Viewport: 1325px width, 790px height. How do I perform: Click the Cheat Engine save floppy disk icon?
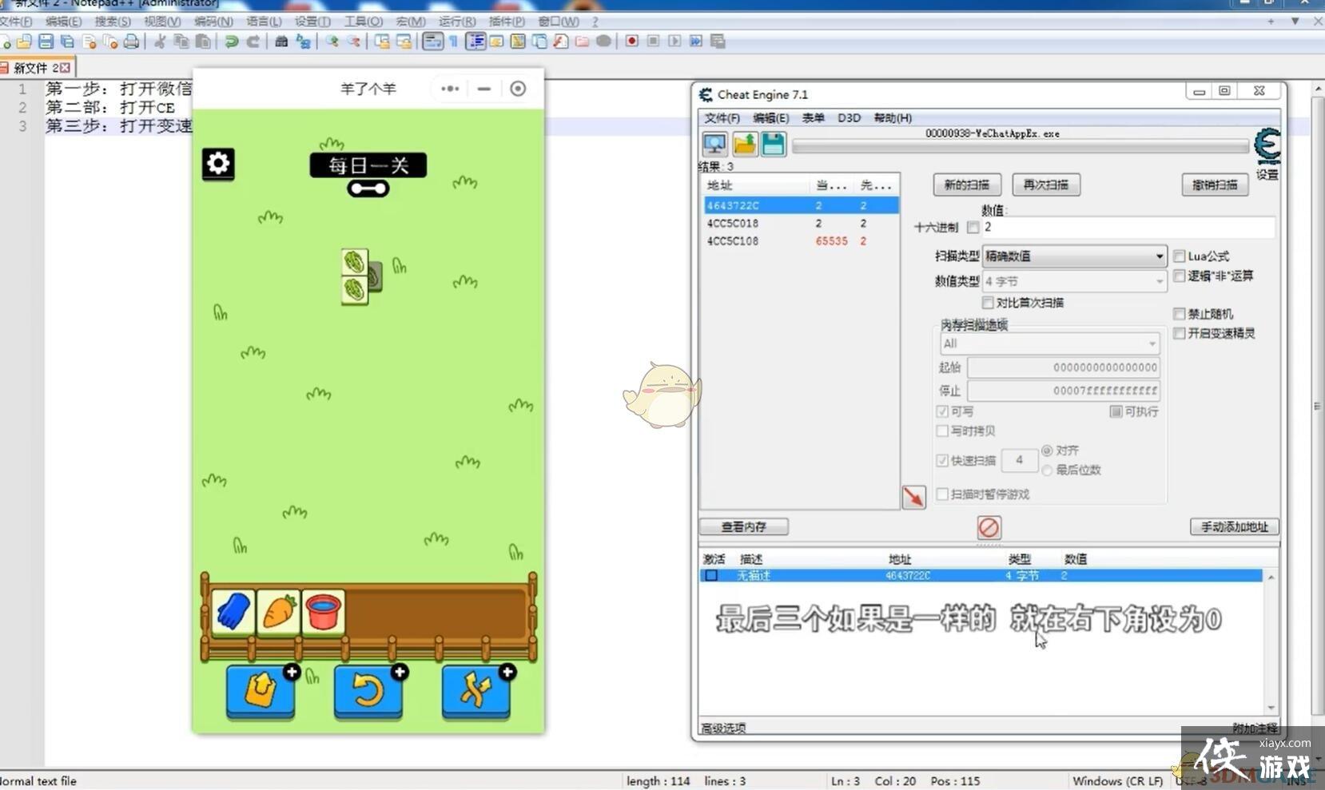[773, 144]
